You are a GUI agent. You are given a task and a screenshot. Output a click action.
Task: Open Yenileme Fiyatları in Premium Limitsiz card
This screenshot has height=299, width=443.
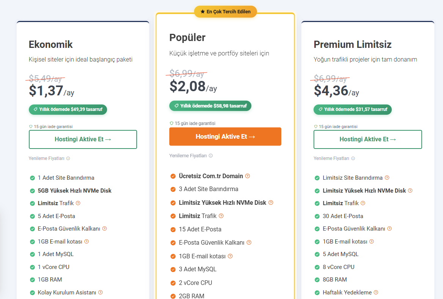[334, 158]
